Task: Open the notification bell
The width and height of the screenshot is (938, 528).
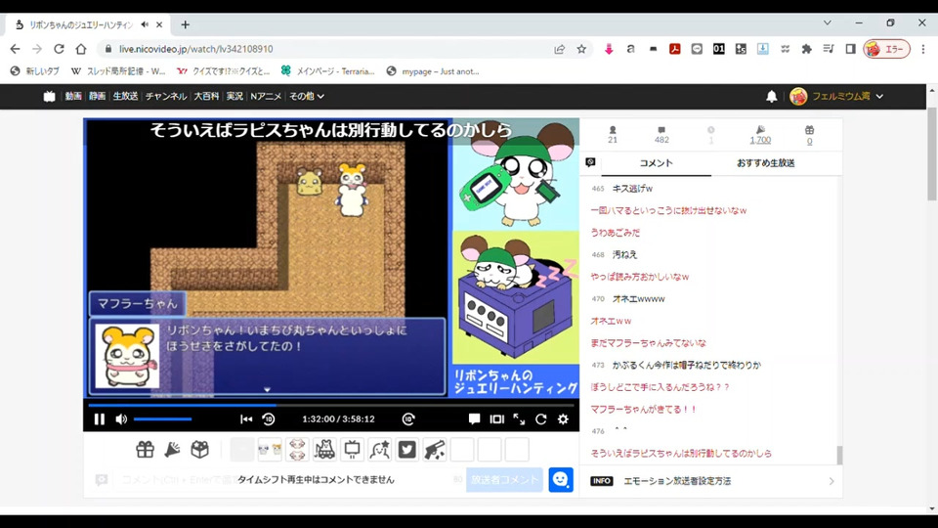Action: click(772, 96)
